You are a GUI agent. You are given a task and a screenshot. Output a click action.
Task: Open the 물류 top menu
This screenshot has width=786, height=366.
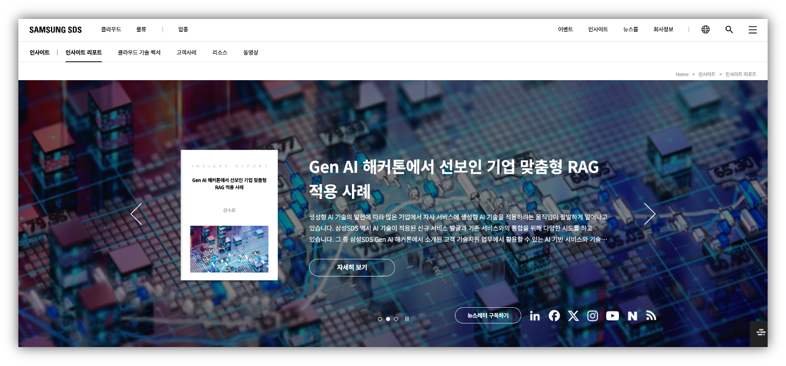point(141,29)
